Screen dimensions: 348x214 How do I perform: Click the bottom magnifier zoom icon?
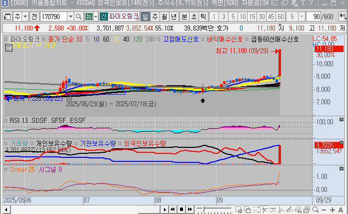(315, 209)
